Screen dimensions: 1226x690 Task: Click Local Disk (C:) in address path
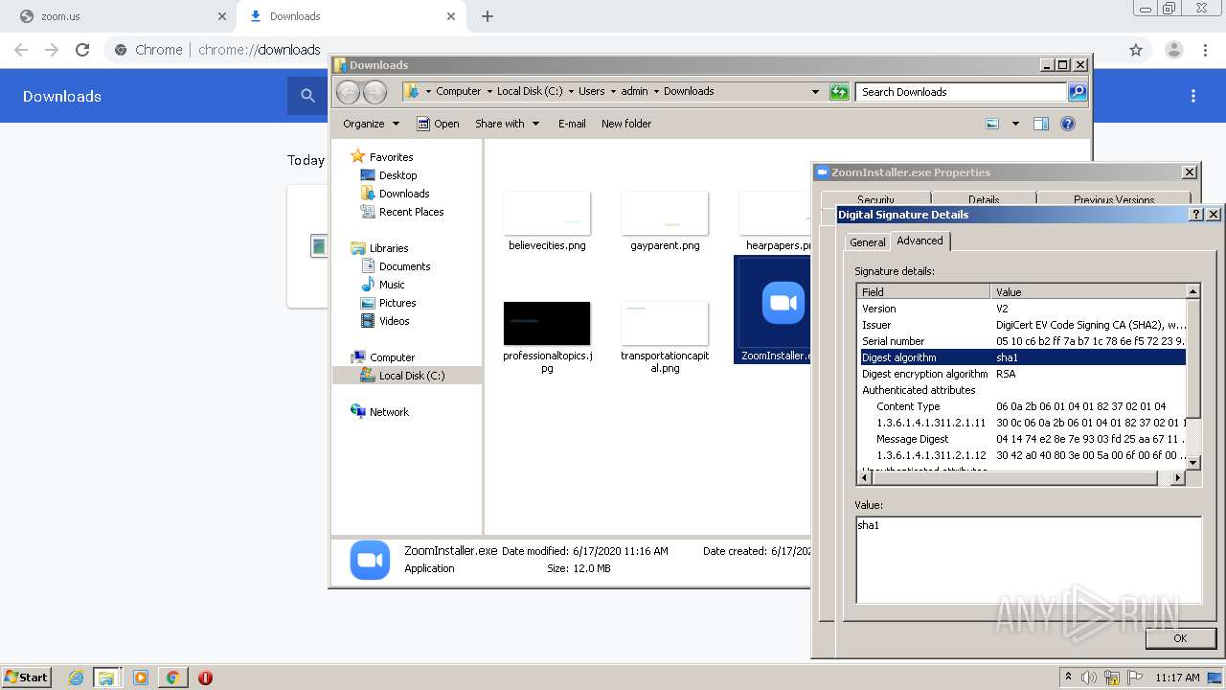click(x=530, y=91)
